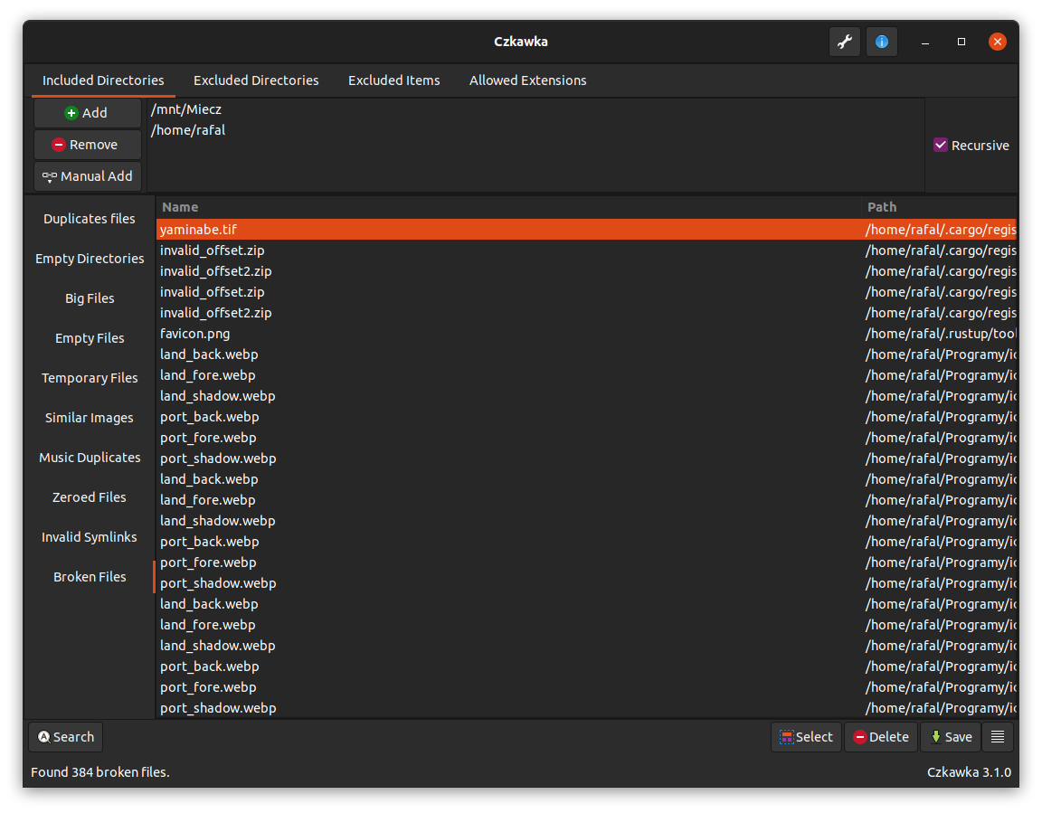
Task: Minimize the Czkawka window
Action: tap(924, 42)
